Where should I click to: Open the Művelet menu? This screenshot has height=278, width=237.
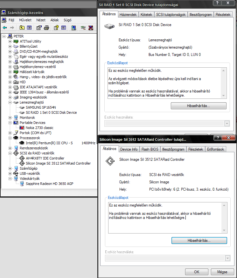[25, 20]
